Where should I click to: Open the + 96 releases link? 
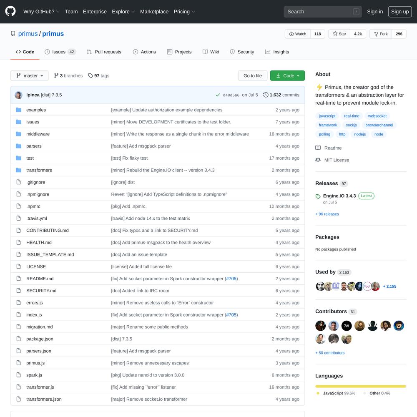click(327, 214)
